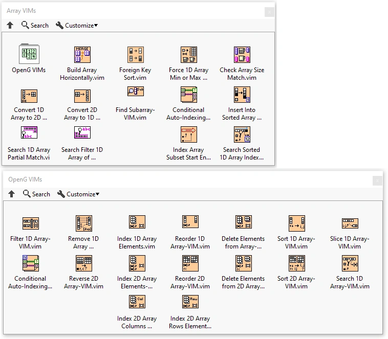The height and width of the screenshot is (339, 388).
Task: Choose Convert 2D Array to 1D icon
Action: [x=82, y=96]
